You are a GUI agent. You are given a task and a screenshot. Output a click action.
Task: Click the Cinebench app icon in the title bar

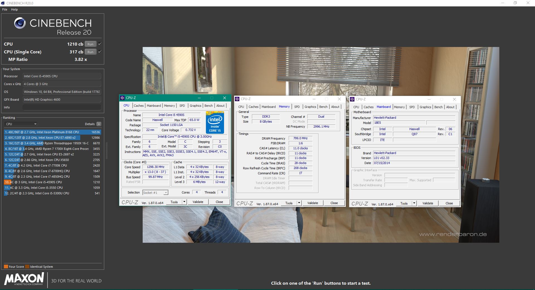[3, 3]
